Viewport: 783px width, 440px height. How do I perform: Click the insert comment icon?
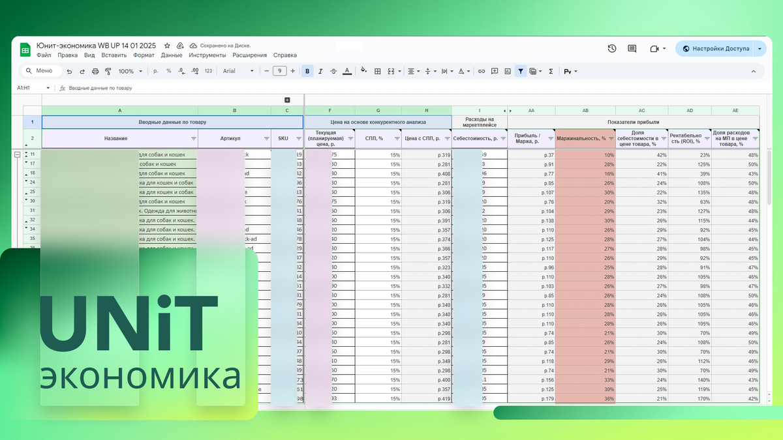pyautogui.click(x=495, y=71)
